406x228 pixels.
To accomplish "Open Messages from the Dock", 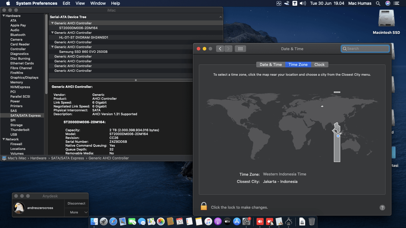I will click(x=142, y=221).
